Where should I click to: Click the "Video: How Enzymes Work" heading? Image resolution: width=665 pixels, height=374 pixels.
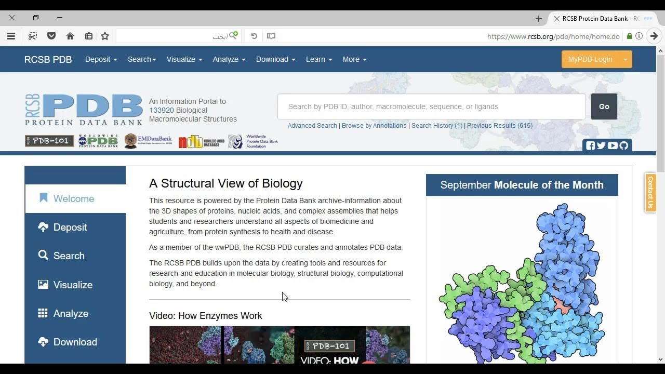[206, 316]
